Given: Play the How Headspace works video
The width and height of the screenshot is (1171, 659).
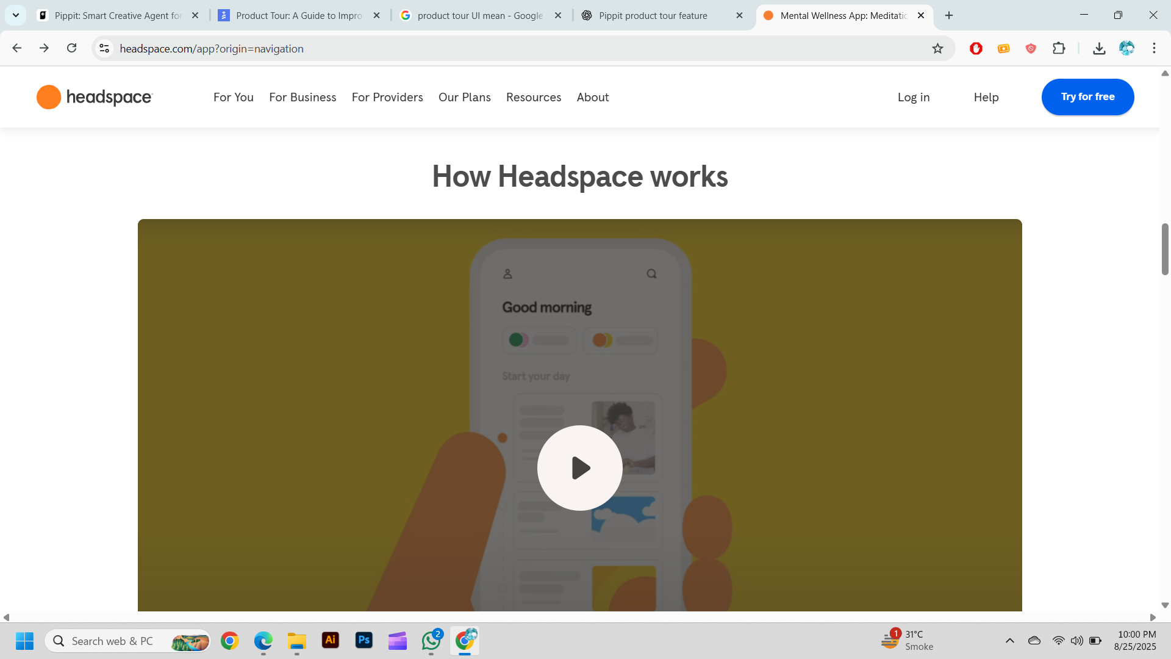Looking at the screenshot, I should pyautogui.click(x=579, y=468).
